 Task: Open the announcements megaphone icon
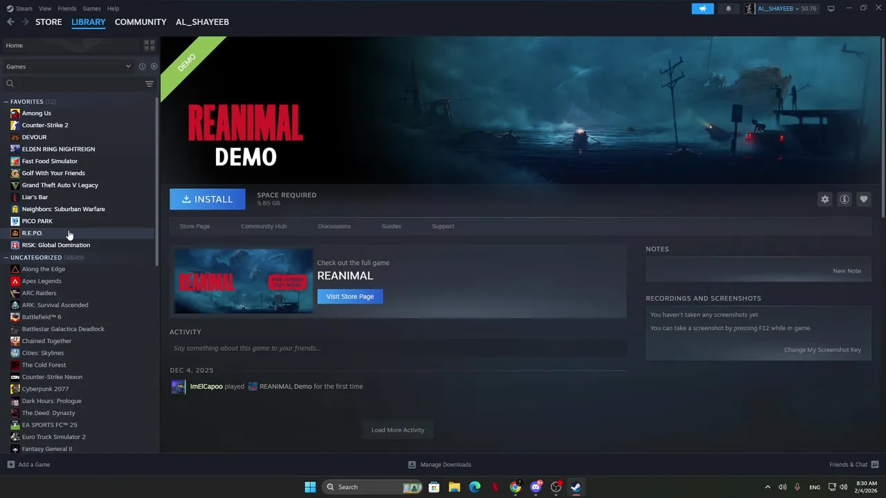(703, 8)
